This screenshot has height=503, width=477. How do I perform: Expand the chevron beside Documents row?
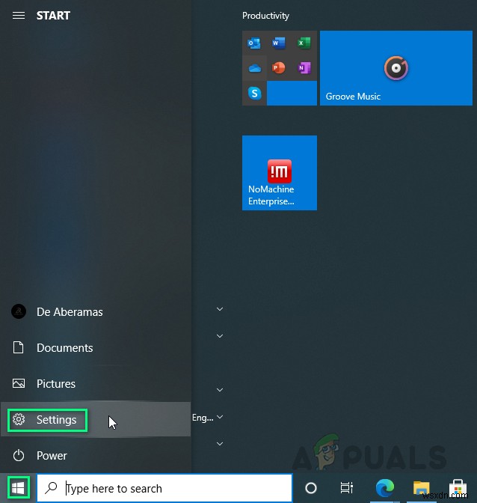[x=220, y=336]
